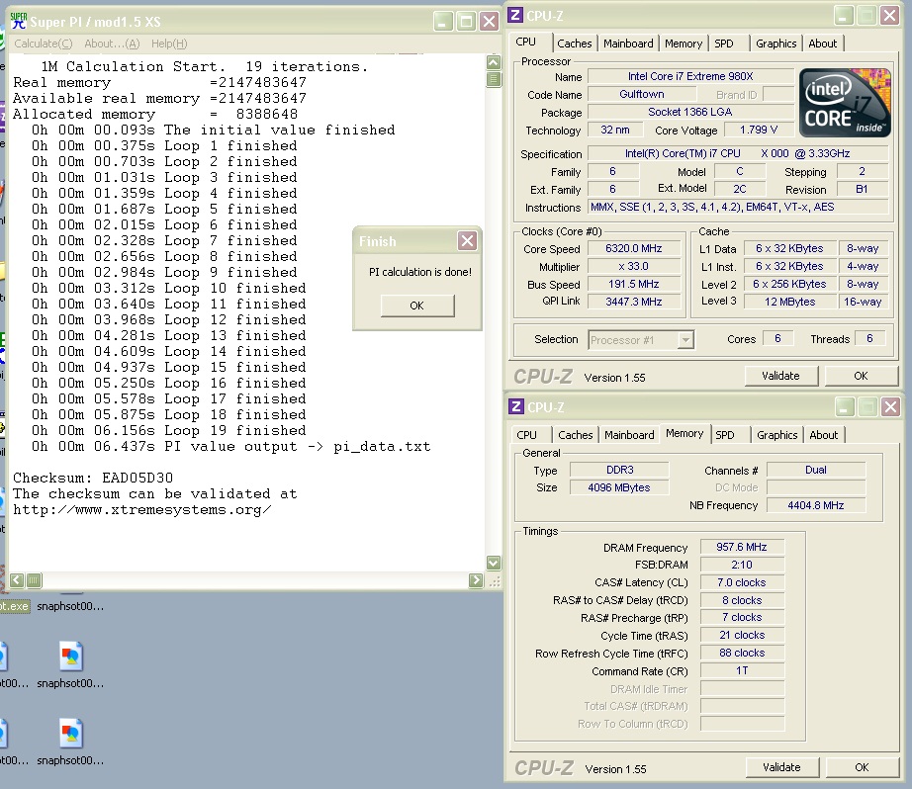This screenshot has height=789, width=912.
Task: Click CPU-Z icon in upper window title bar
Action: tap(516, 15)
